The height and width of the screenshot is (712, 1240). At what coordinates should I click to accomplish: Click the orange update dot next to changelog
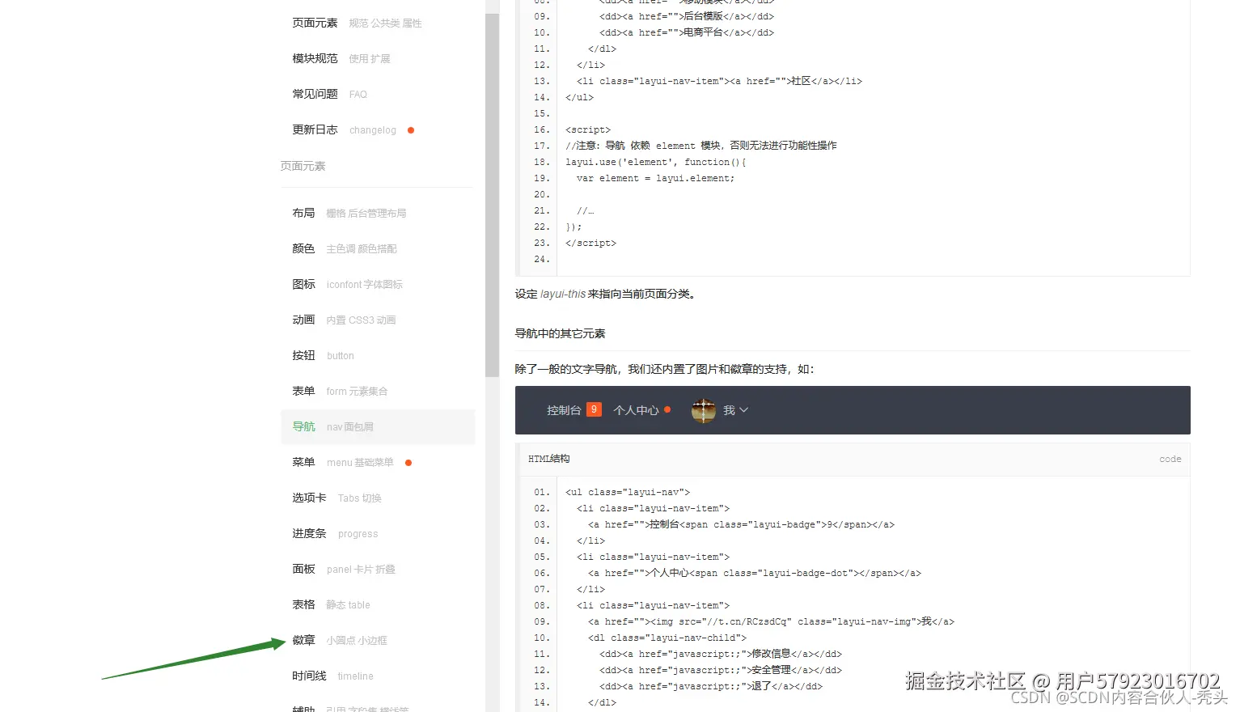411,129
